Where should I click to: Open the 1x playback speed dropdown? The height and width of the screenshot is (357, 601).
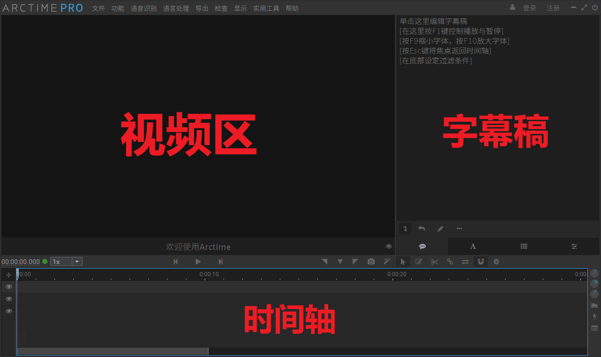pos(66,262)
